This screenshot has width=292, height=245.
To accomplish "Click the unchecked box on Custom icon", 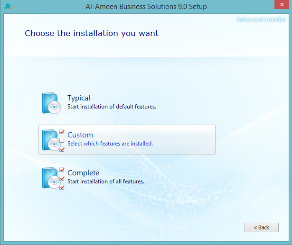I will [62, 141].
